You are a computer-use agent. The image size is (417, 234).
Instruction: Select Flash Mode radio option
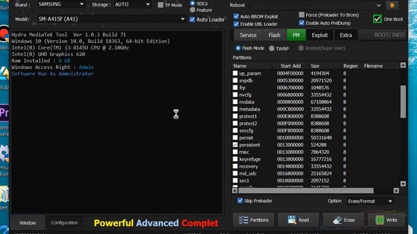coord(238,48)
